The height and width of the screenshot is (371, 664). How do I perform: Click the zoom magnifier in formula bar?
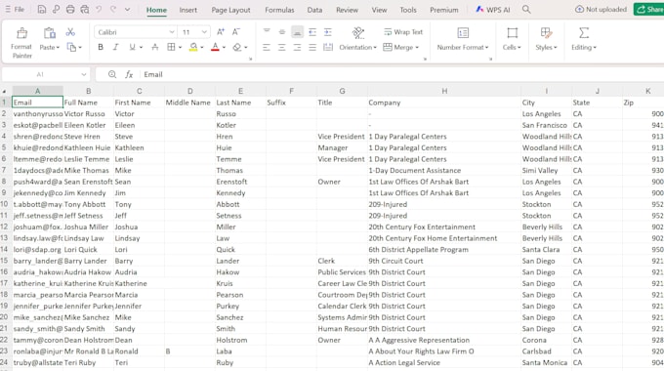111,74
